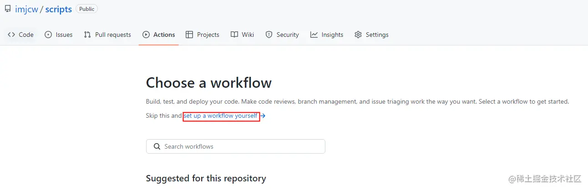
Task: Click the Actions play-circle icon
Action: click(x=146, y=35)
